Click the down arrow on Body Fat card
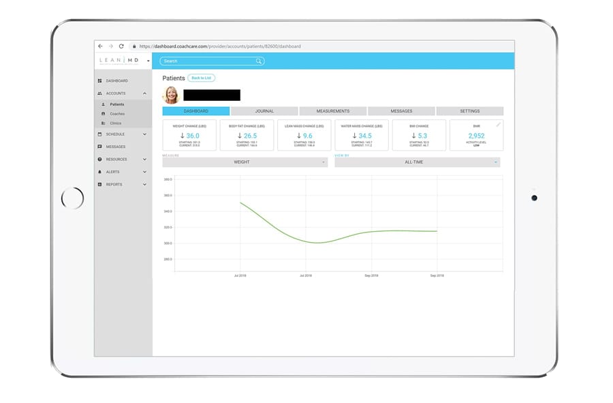Screen dimensions: 613x403 tap(240, 136)
